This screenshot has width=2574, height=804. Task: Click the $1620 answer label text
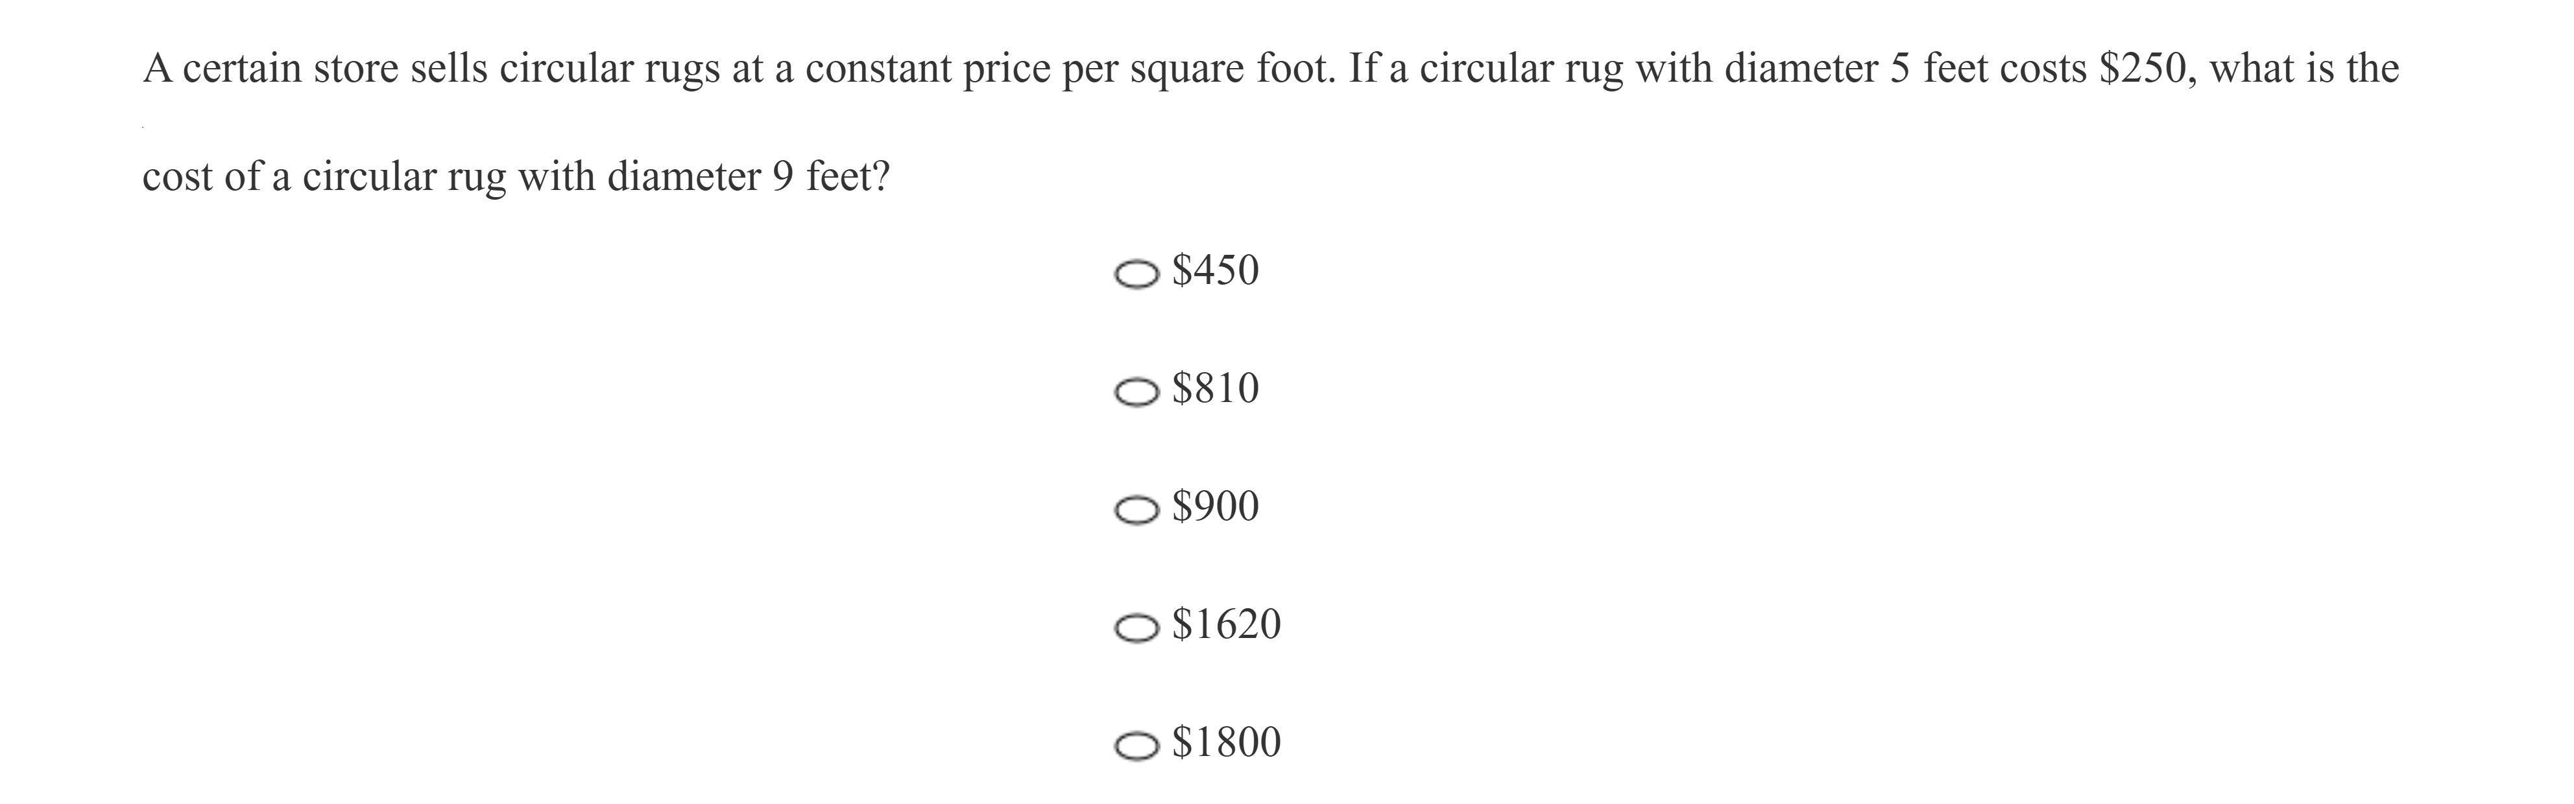pos(1226,624)
